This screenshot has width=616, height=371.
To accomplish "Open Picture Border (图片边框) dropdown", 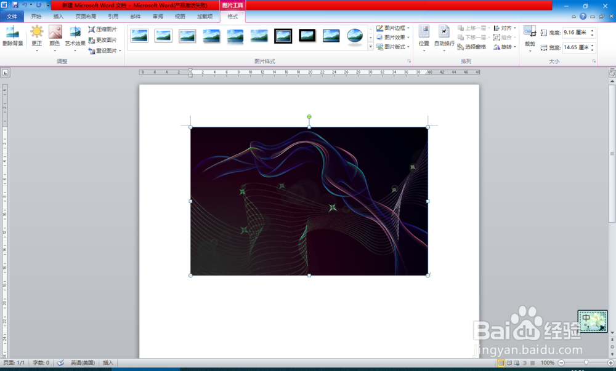I will click(393, 28).
